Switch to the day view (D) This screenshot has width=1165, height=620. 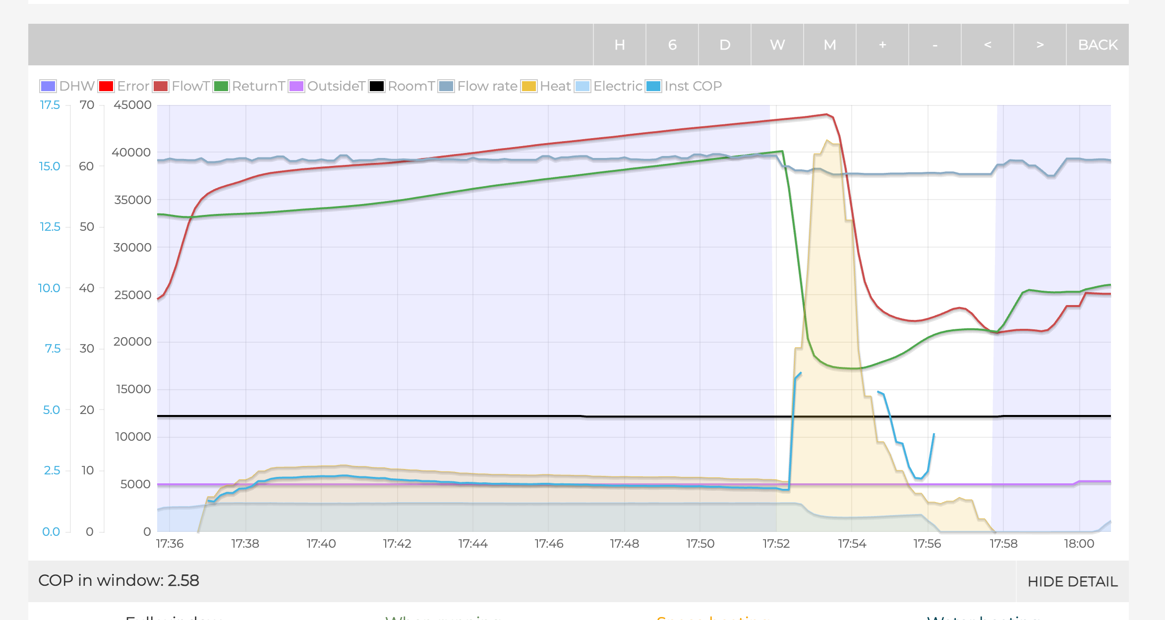(x=724, y=45)
